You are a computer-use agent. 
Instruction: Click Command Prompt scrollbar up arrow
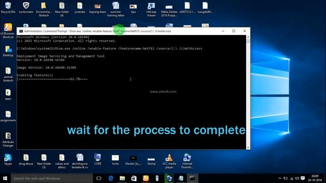248,37
